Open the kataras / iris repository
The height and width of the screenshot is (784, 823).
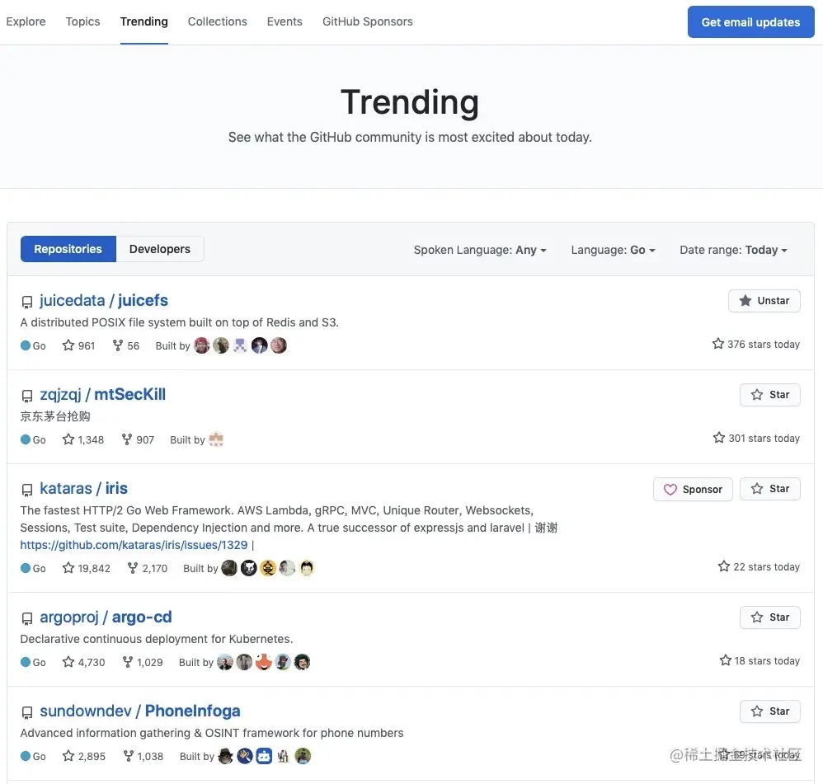click(x=83, y=488)
